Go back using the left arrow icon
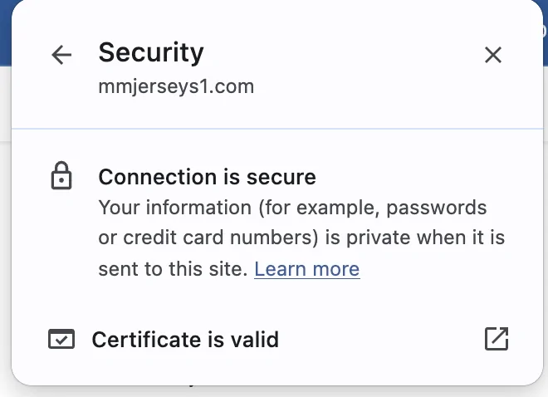The image size is (548, 397). (61, 55)
